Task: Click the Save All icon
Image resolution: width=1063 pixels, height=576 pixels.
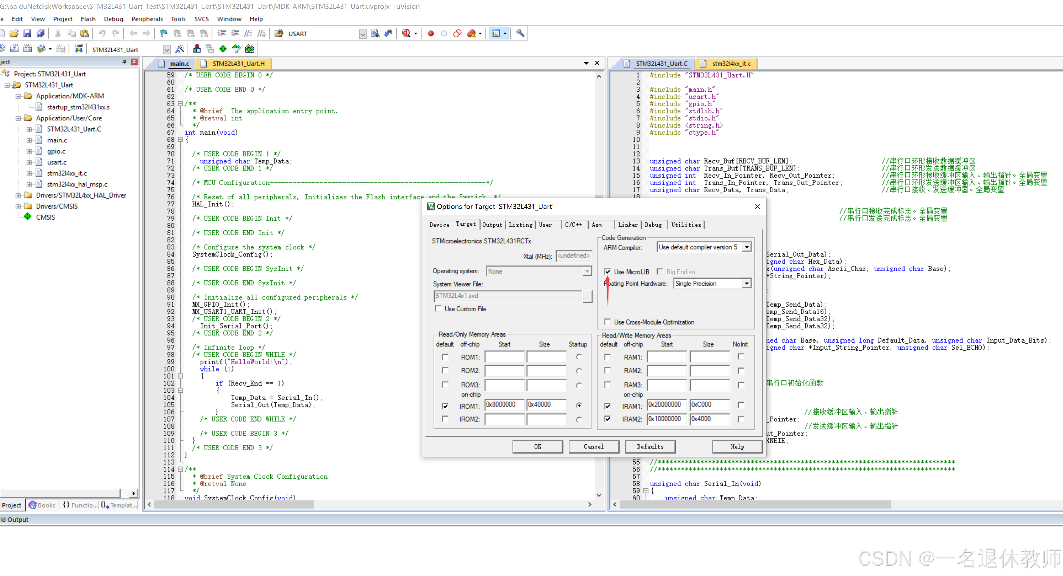Action: (40, 33)
